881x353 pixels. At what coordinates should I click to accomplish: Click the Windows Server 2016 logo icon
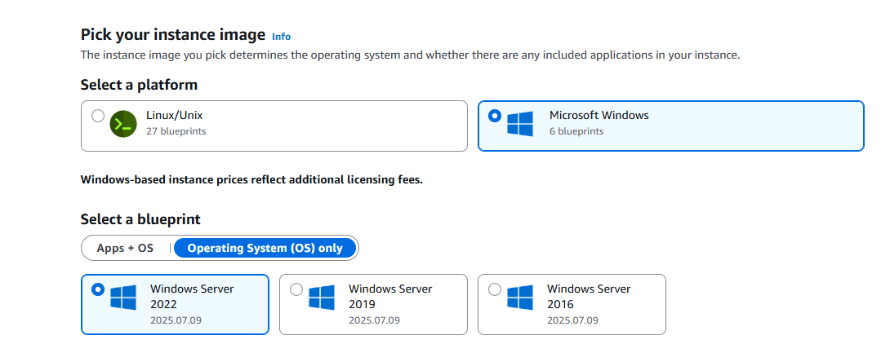pos(520,298)
